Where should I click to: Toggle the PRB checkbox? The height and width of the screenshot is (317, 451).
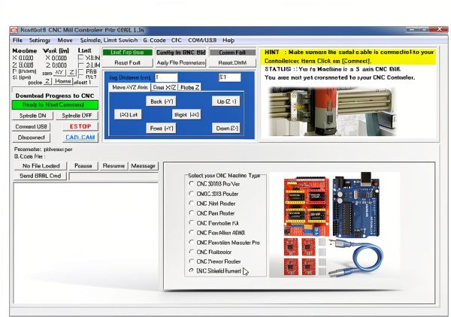[81, 71]
